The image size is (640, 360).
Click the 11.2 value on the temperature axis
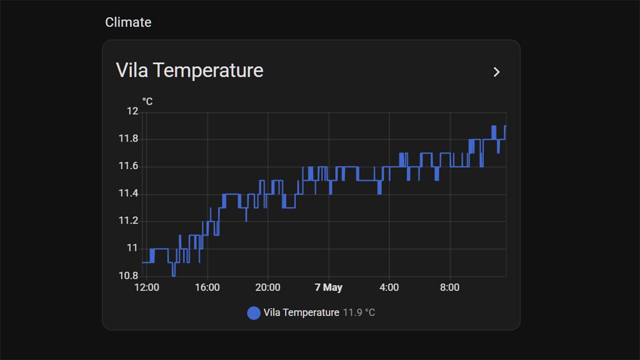(128, 221)
